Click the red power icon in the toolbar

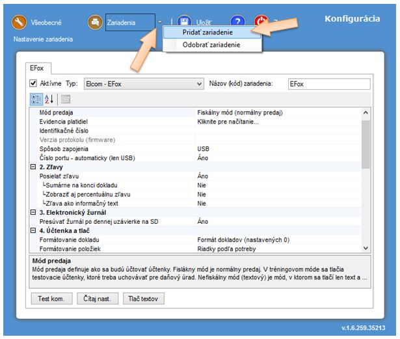tap(262, 23)
